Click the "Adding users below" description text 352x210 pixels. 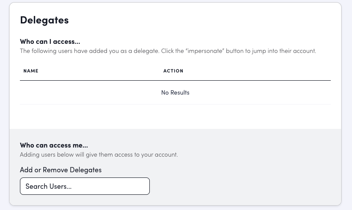pyautogui.click(x=99, y=154)
